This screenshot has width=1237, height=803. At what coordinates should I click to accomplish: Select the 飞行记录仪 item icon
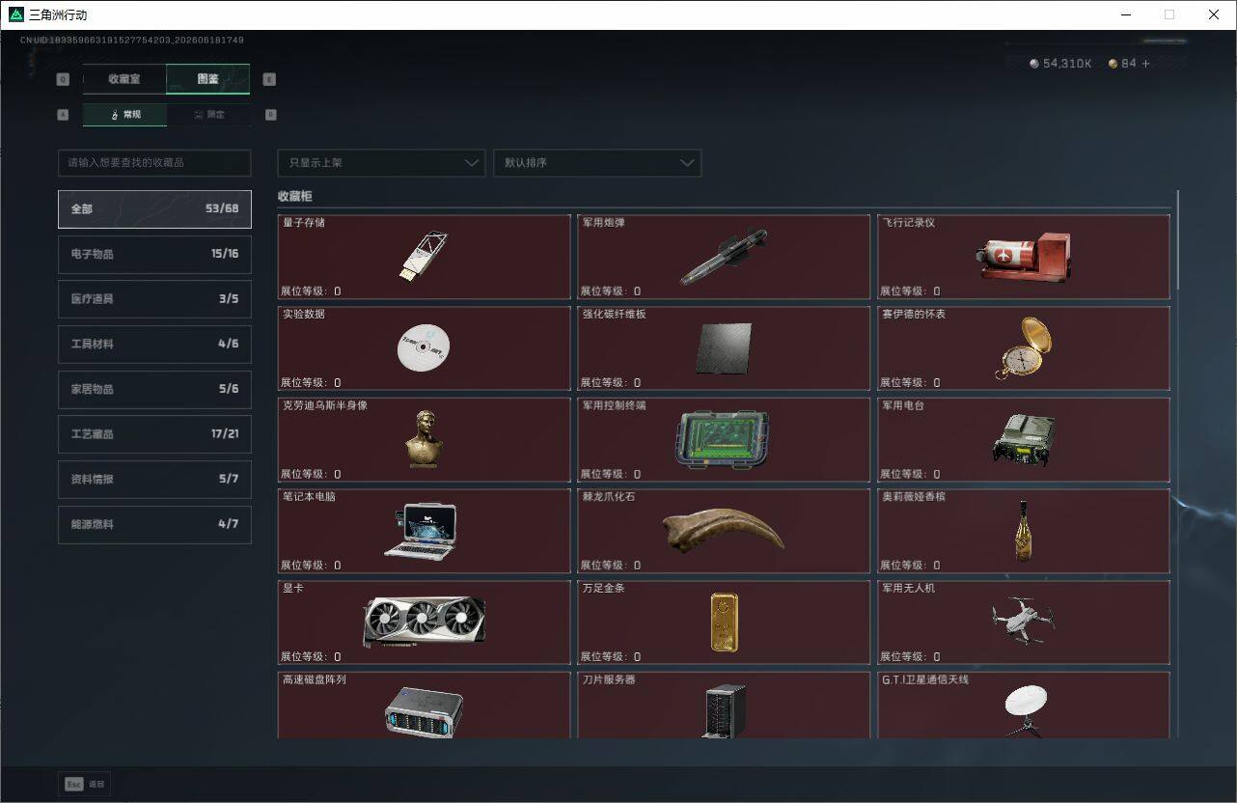pos(1023,256)
